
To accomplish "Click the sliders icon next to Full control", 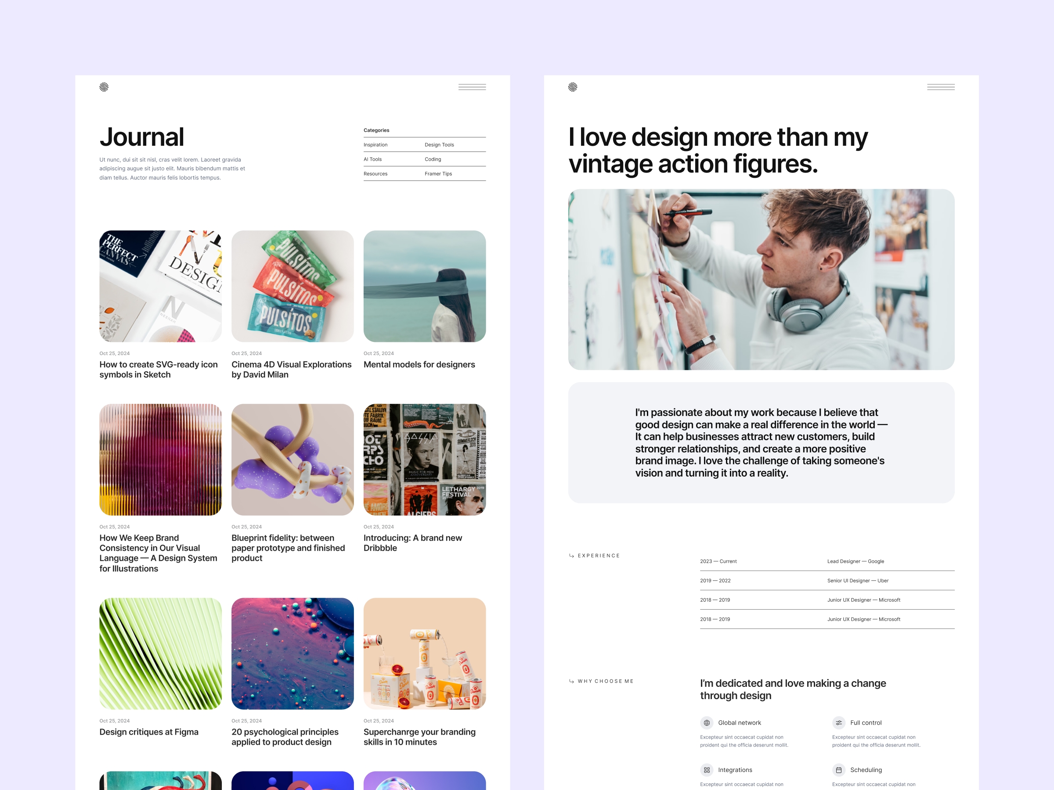I will [839, 722].
